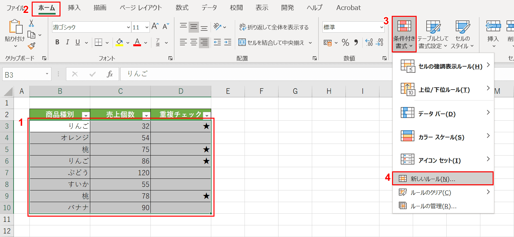
Task: Switch to ホーム ribbon tab
Action: pos(47,8)
